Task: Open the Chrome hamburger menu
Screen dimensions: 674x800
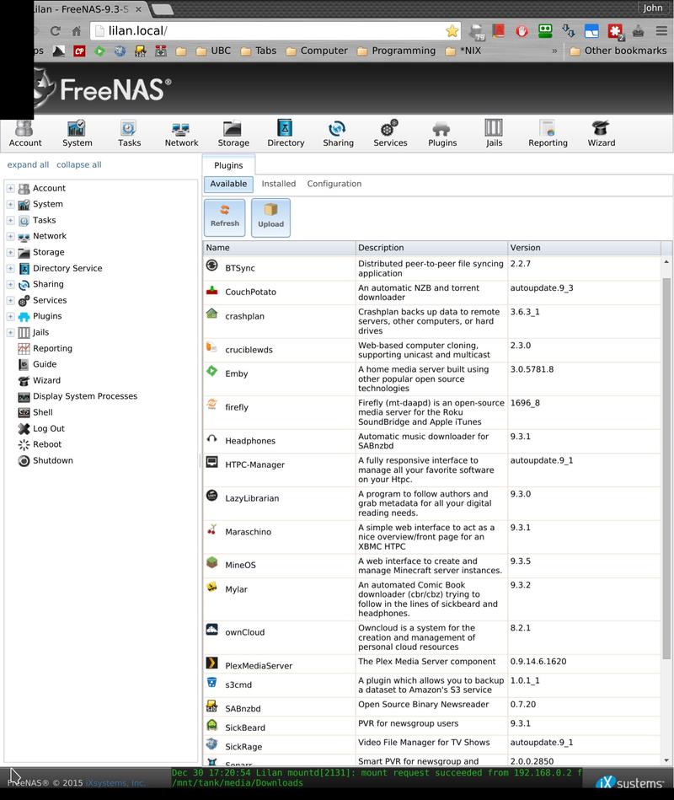Action: click(x=661, y=31)
